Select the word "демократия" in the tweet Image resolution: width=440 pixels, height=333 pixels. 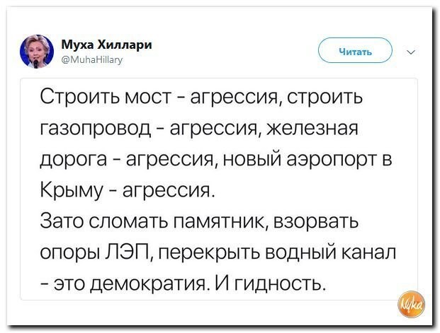149,284
